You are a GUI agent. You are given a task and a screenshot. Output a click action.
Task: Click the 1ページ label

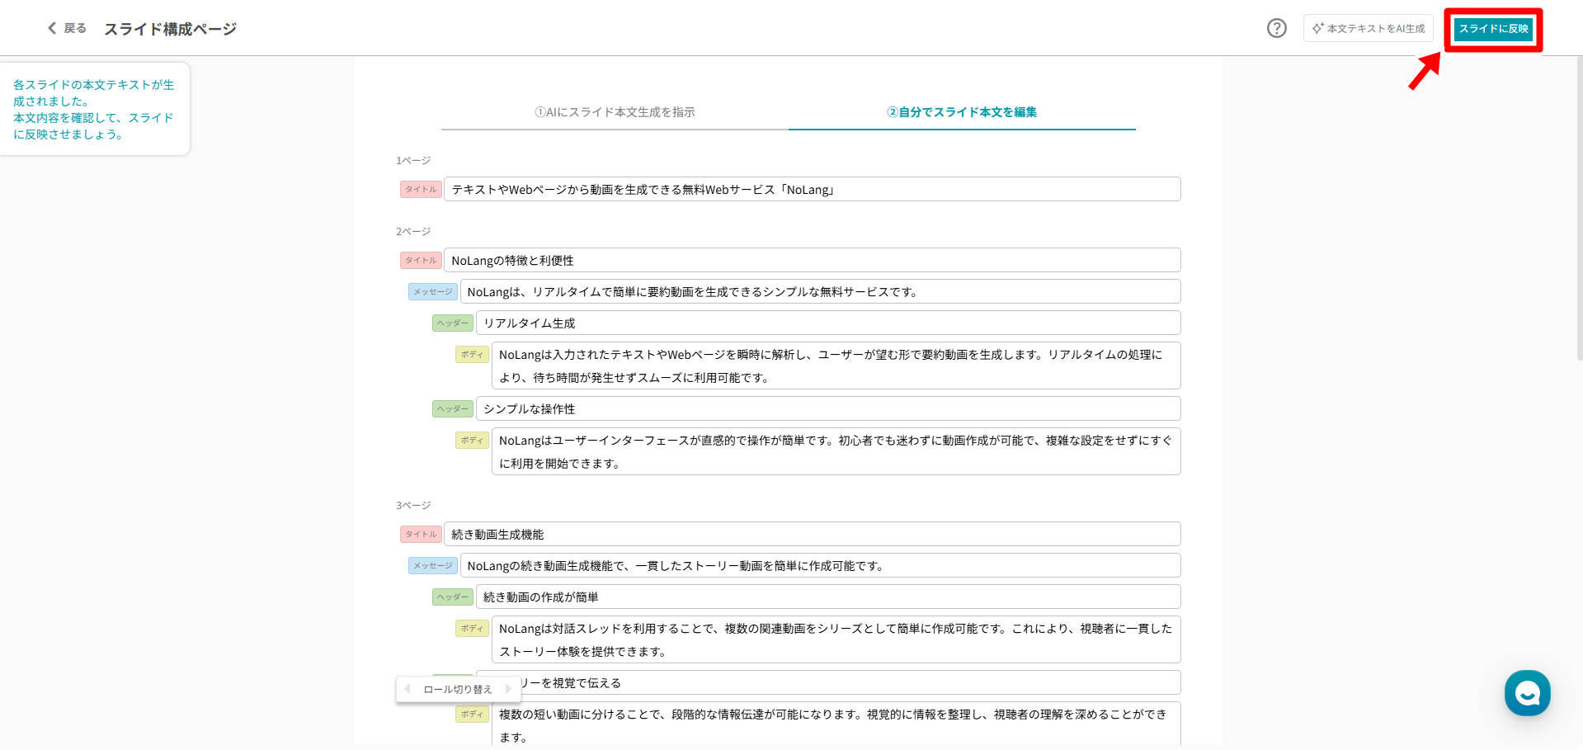point(413,160)
